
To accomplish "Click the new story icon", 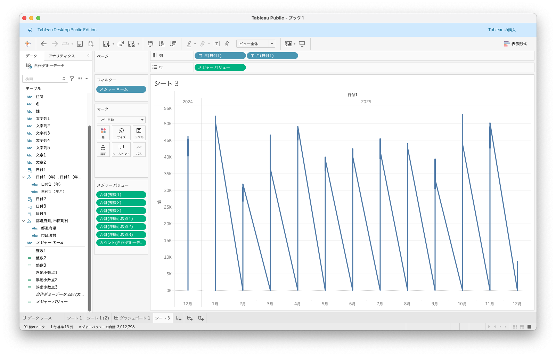I will [201, 318].
